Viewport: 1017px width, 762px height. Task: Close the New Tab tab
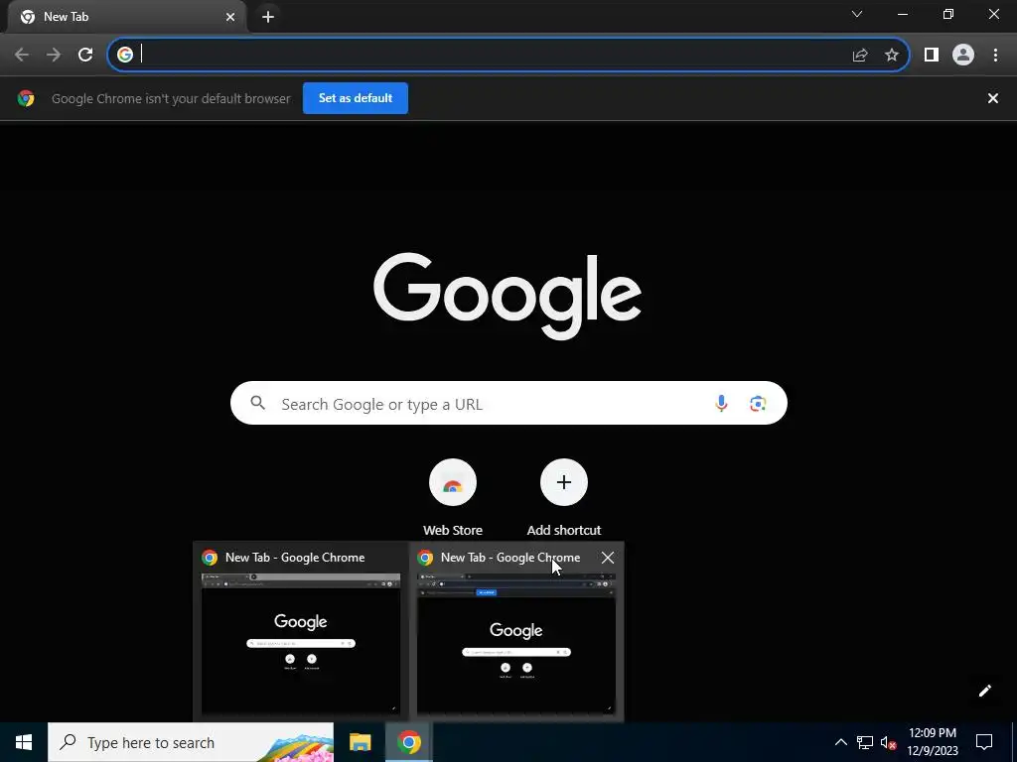coord(230,17)
